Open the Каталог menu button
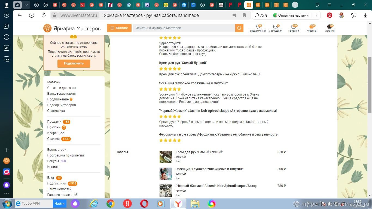Image resolution: width=372 pixels, height=209 pixels. [x=119, y=28]
